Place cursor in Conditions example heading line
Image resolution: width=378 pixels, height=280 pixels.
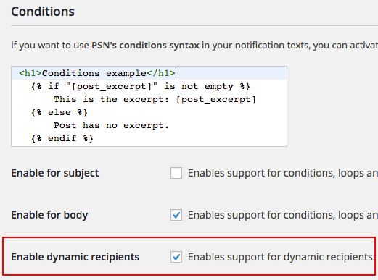click(149, 73)
